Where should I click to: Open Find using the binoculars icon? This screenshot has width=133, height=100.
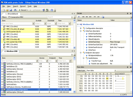(15, 10)
